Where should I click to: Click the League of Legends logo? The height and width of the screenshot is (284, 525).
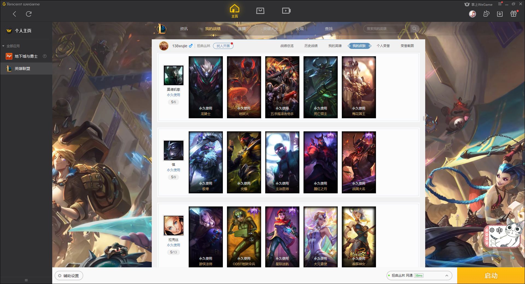coord(162,29)
